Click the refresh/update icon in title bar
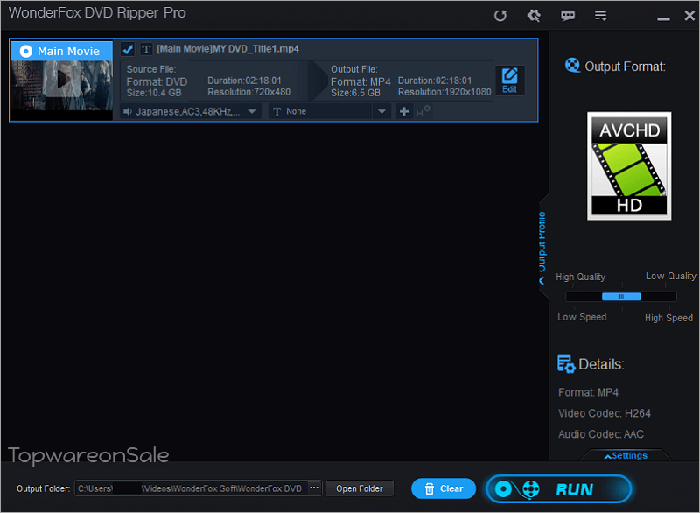Viewport: 700px width, 513px height. (x=500, y=16)
